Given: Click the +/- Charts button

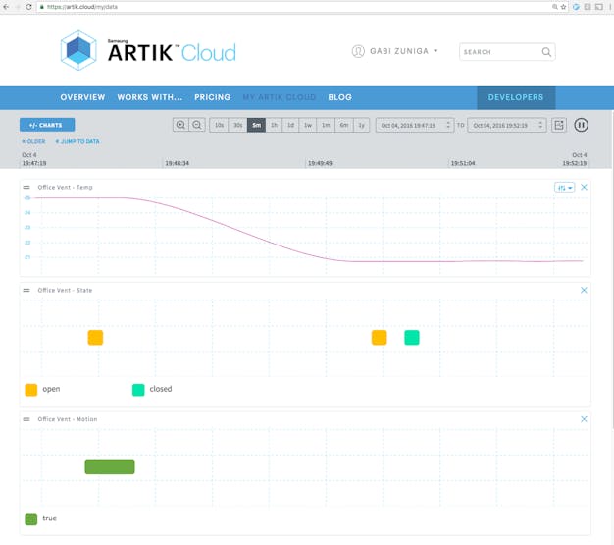Looking at the screenshot, I should [x=47, y=125].
